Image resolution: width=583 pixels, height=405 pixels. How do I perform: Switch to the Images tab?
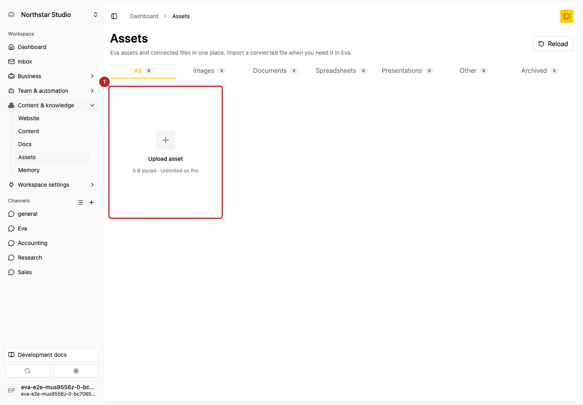[x=209, y=70]
